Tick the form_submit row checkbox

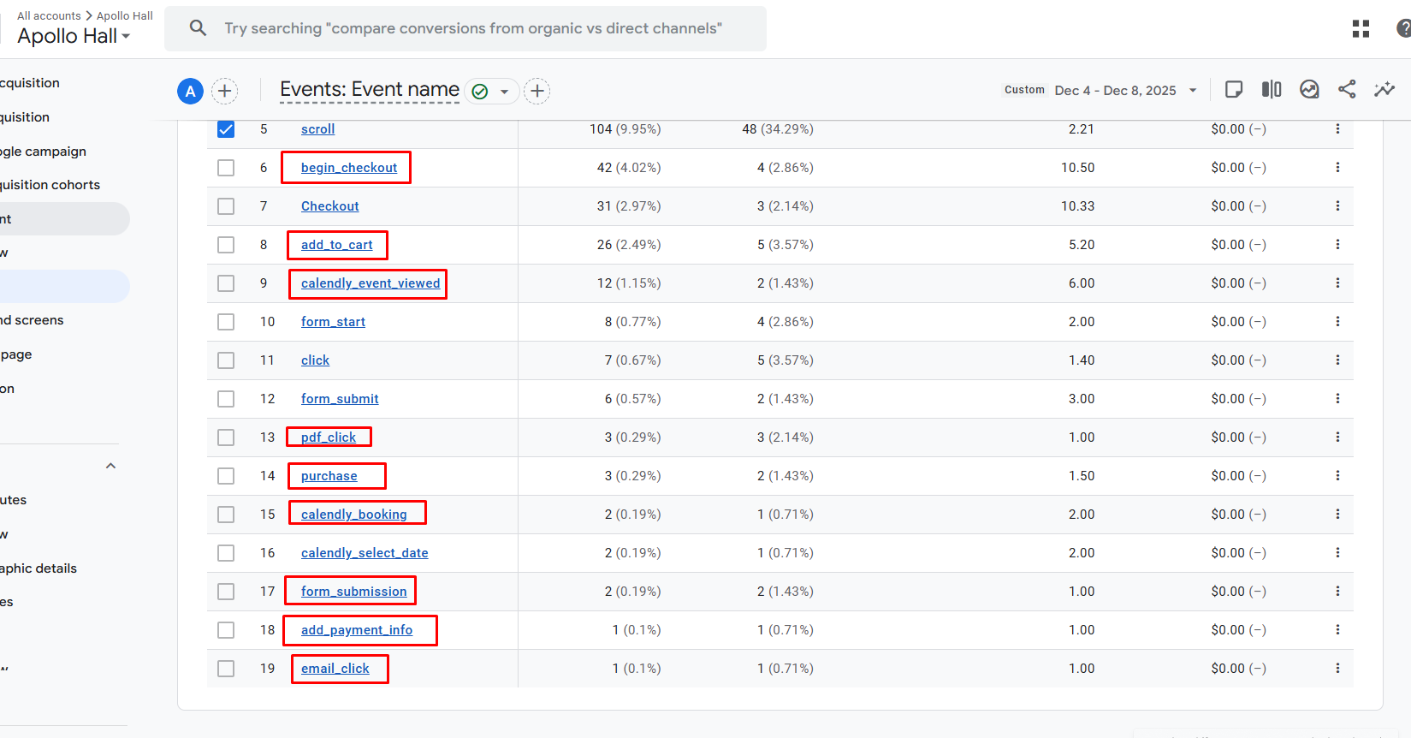pos(226,399)
